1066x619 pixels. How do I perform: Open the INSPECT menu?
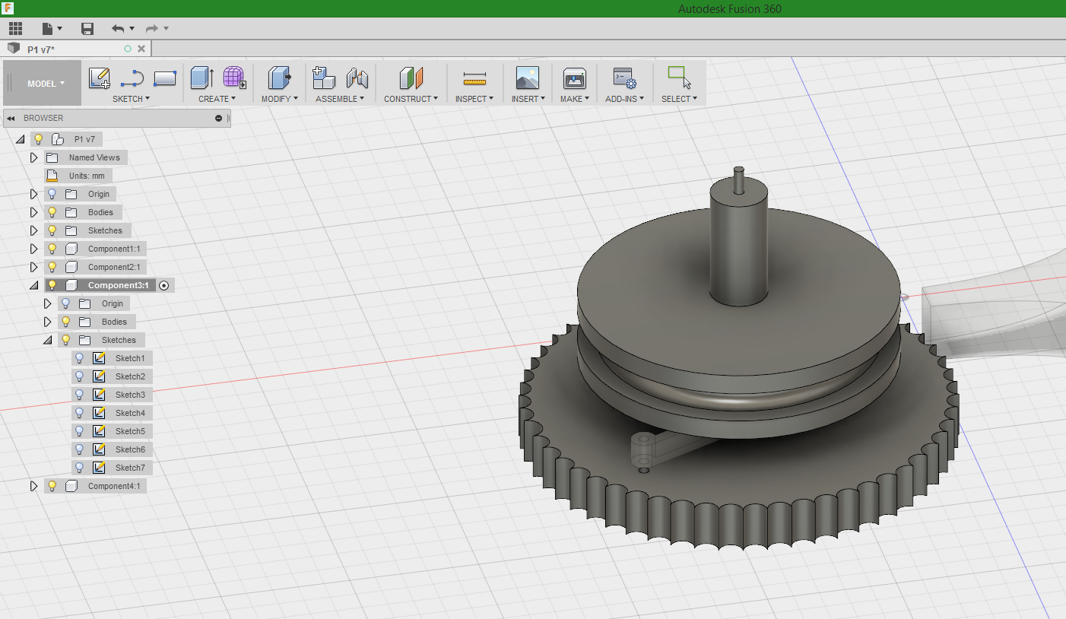click(474, 99)
